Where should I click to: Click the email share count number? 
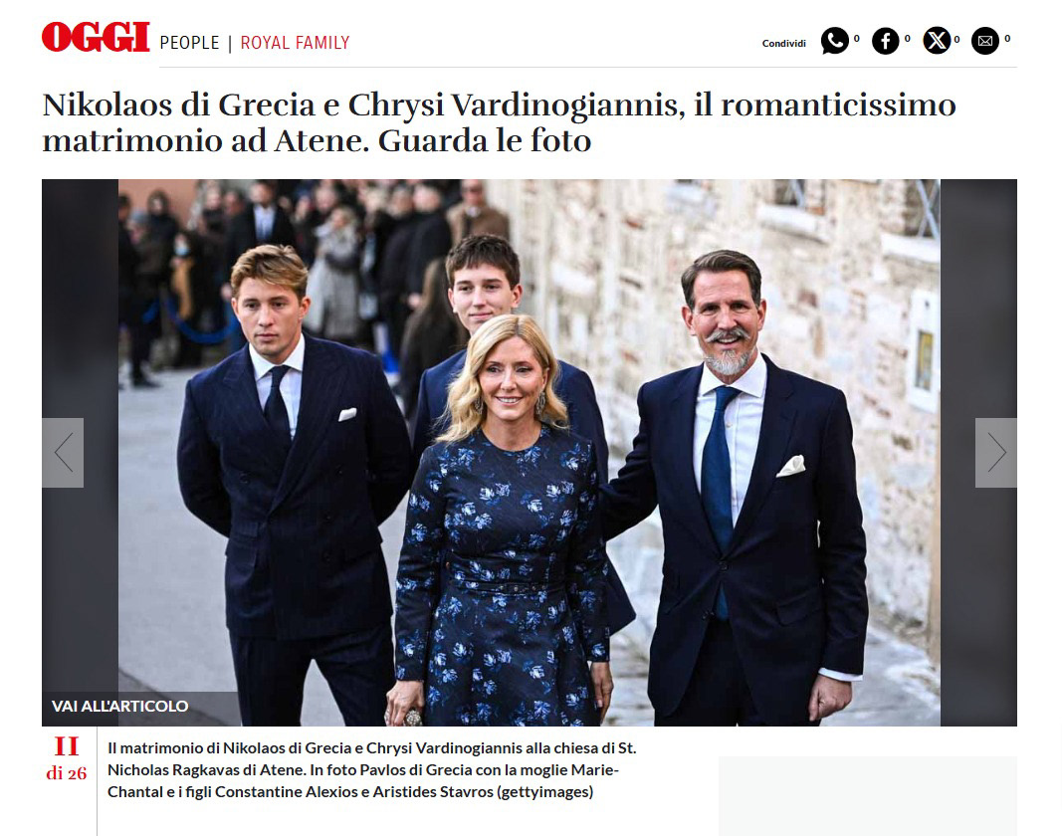[1007, 39]
